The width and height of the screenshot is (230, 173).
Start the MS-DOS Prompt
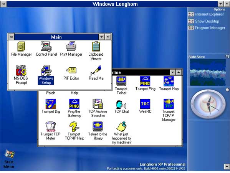[x=21, y=75]
